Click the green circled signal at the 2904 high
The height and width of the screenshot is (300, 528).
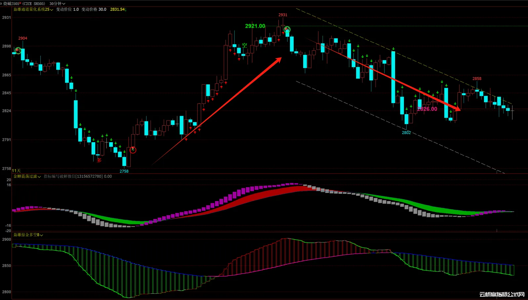[18, 50]
